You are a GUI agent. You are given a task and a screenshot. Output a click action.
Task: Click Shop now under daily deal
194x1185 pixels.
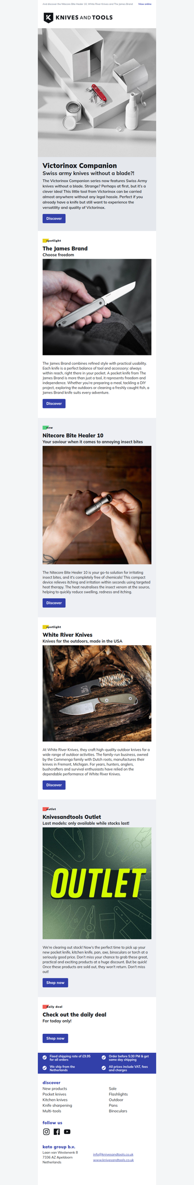[x=55, y=1038]
